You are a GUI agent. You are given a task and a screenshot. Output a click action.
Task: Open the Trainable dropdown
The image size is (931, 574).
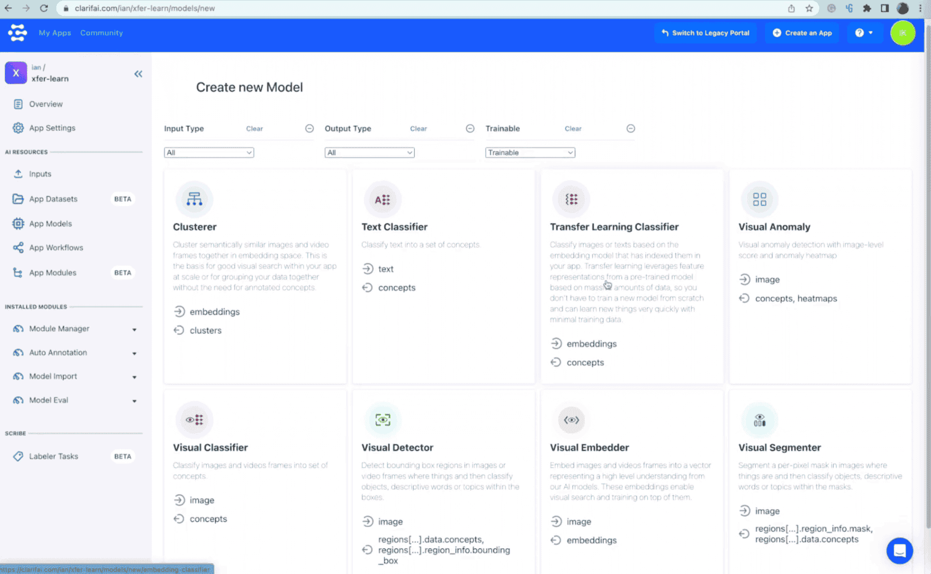[x=530, y=153]
